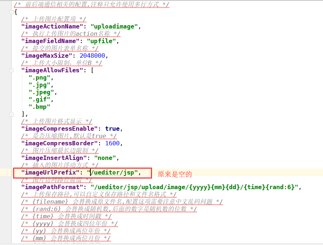Image resolution: width=323 pixels, height=245 pixels.
Task: Click the "imageCompressBorder" key
Action: [59, 143]
